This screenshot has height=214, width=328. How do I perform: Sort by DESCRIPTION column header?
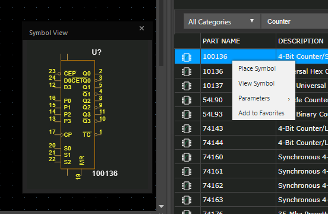tap(302, 41)
